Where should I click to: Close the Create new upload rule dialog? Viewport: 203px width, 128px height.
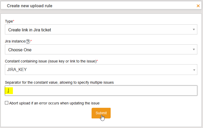[x=198, y=6]
